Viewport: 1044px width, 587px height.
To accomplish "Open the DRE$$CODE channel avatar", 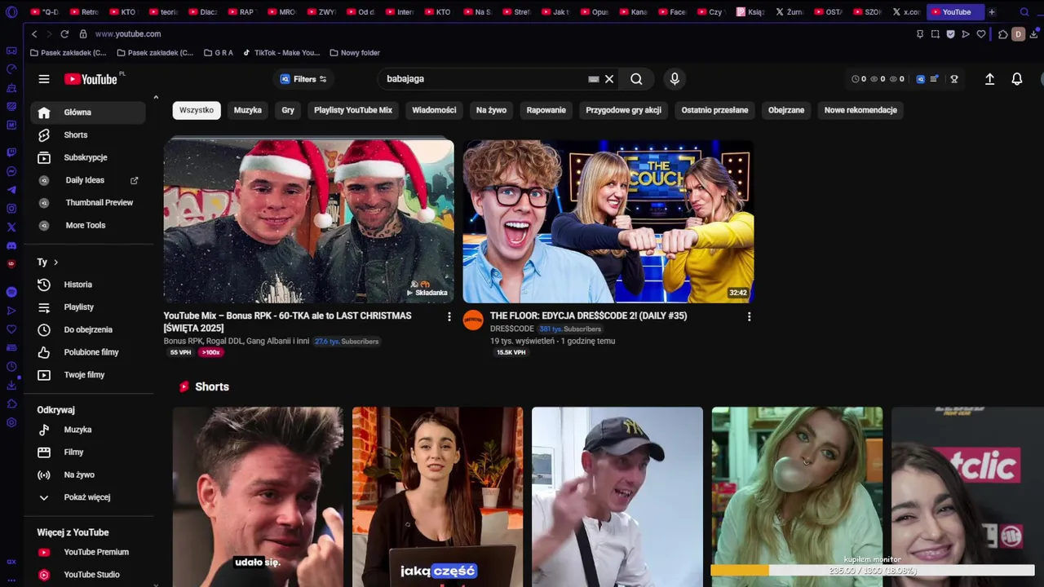I will [x=473, y=320].
